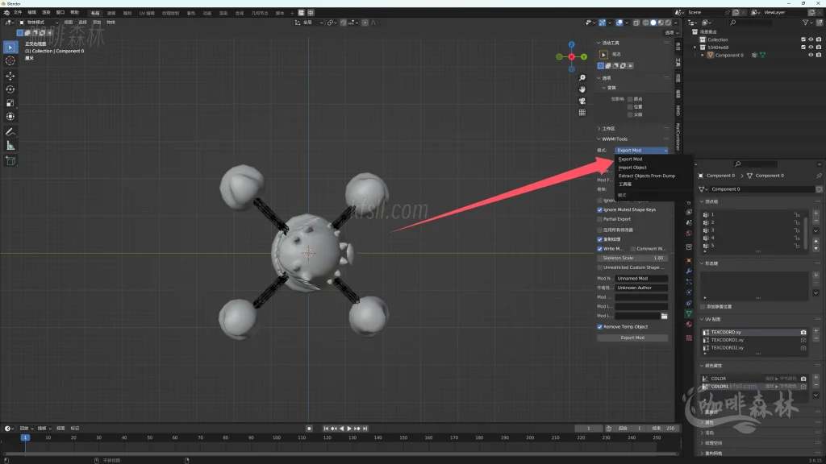Choose Import Object from the mode list
This screenshot has height=464, width=826.
pyautogui.click(x=632, y=168)
